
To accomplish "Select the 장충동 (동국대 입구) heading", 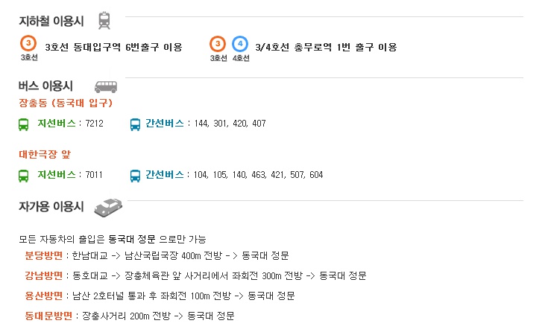I will pos(66,103).
